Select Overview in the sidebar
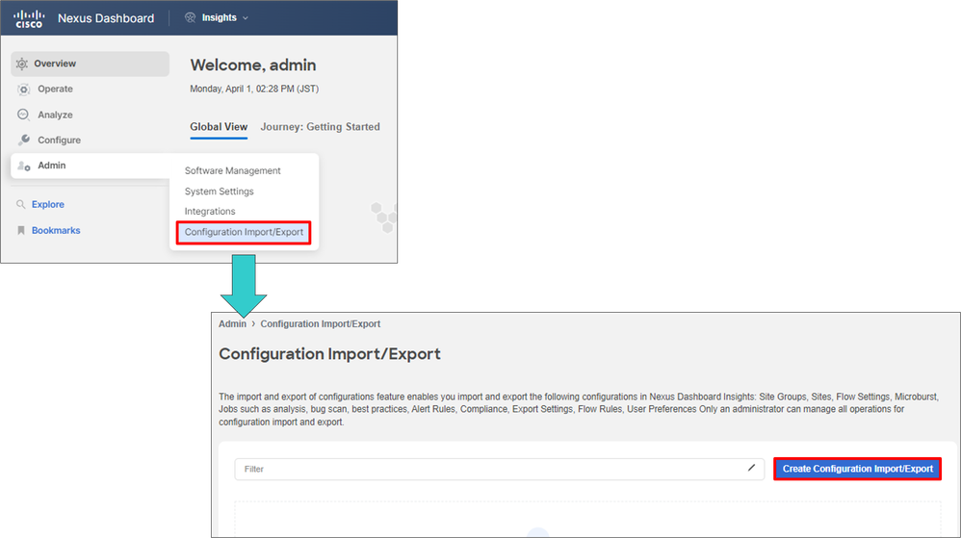The height and width of the screenshot is (538, 961). 91,64
